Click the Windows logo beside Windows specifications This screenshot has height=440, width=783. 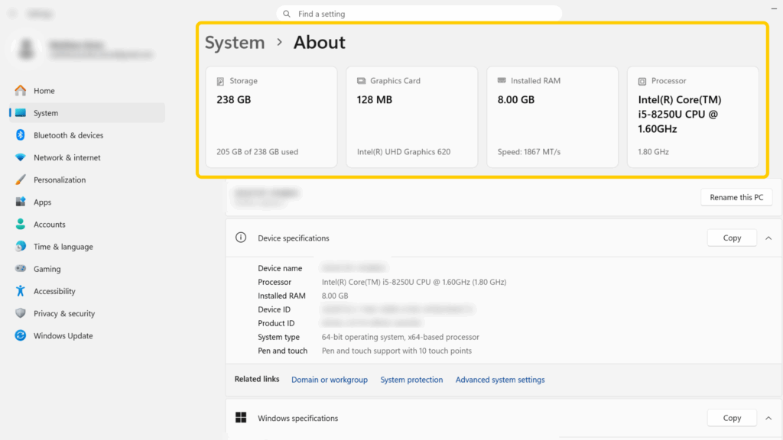pos(240,418)
